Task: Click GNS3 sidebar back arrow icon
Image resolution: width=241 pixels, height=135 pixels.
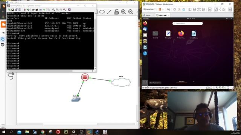Action: [3, 33]
